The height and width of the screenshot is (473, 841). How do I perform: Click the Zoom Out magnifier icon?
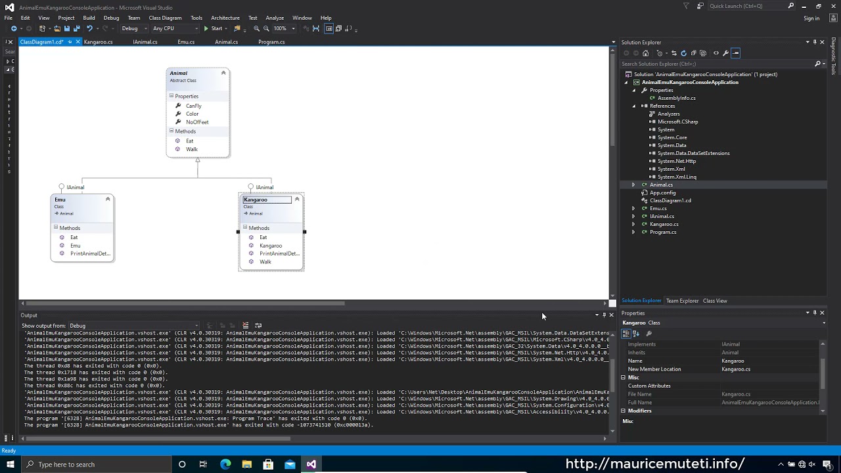tap(266, 28)
